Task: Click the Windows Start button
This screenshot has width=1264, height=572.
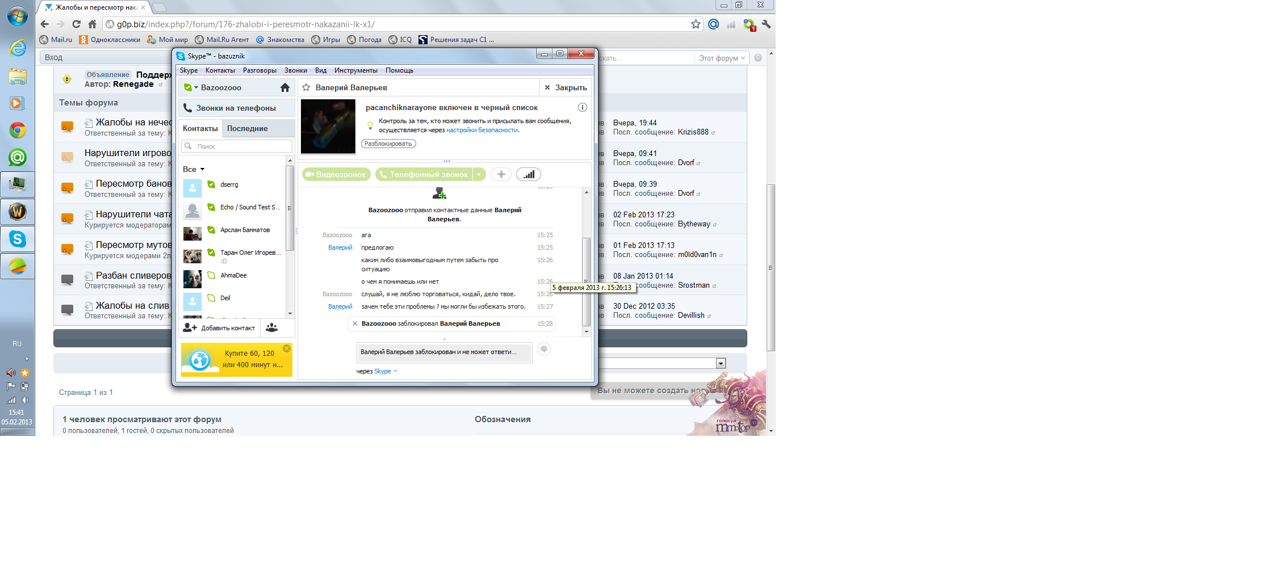Action: pyautogui.click(x=17, y=16)
